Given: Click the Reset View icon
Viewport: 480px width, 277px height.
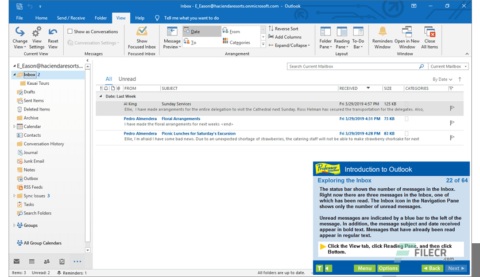Looking at the screenshot, I should (x=53, y=31).
